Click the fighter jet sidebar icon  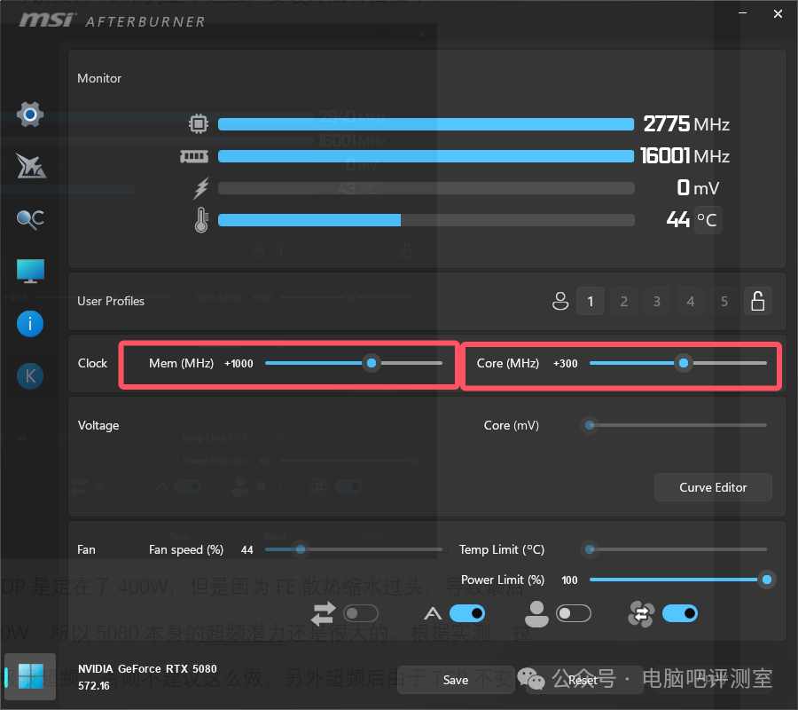pyautogui.click(x=30, y=166)
